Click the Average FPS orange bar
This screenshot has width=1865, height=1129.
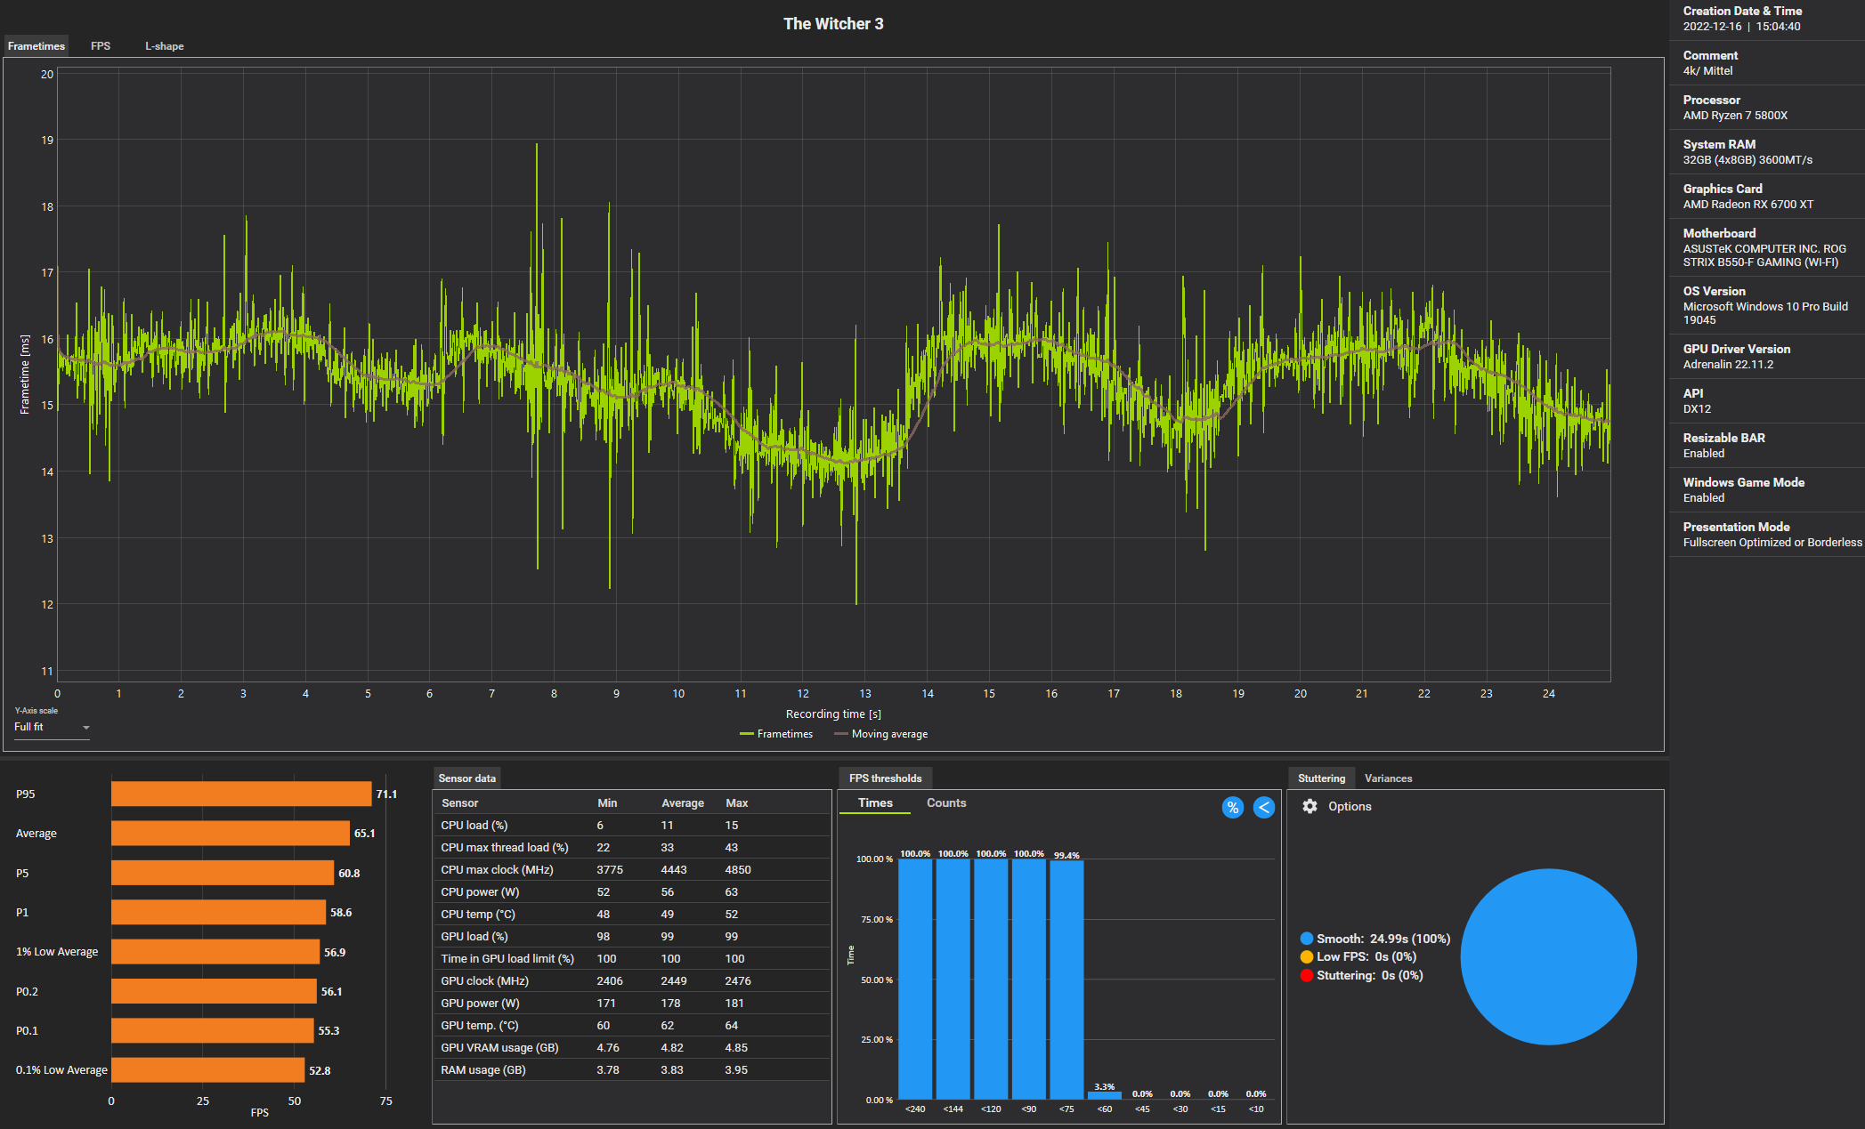pos(231,834)
